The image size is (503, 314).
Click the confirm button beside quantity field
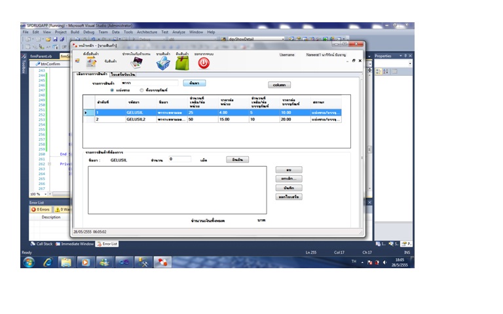[x=237, y=160]
